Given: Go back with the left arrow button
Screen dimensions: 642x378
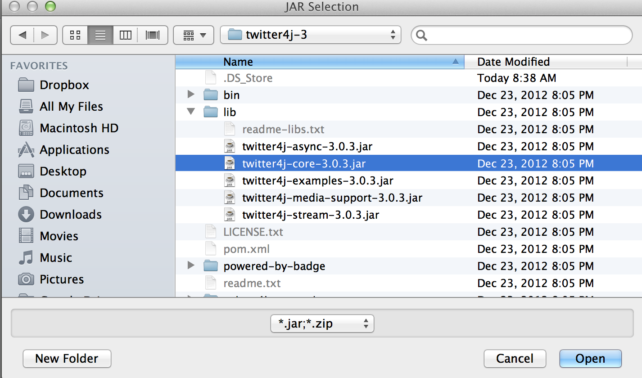Looking at the screenshot, I should tap(22, 35).
